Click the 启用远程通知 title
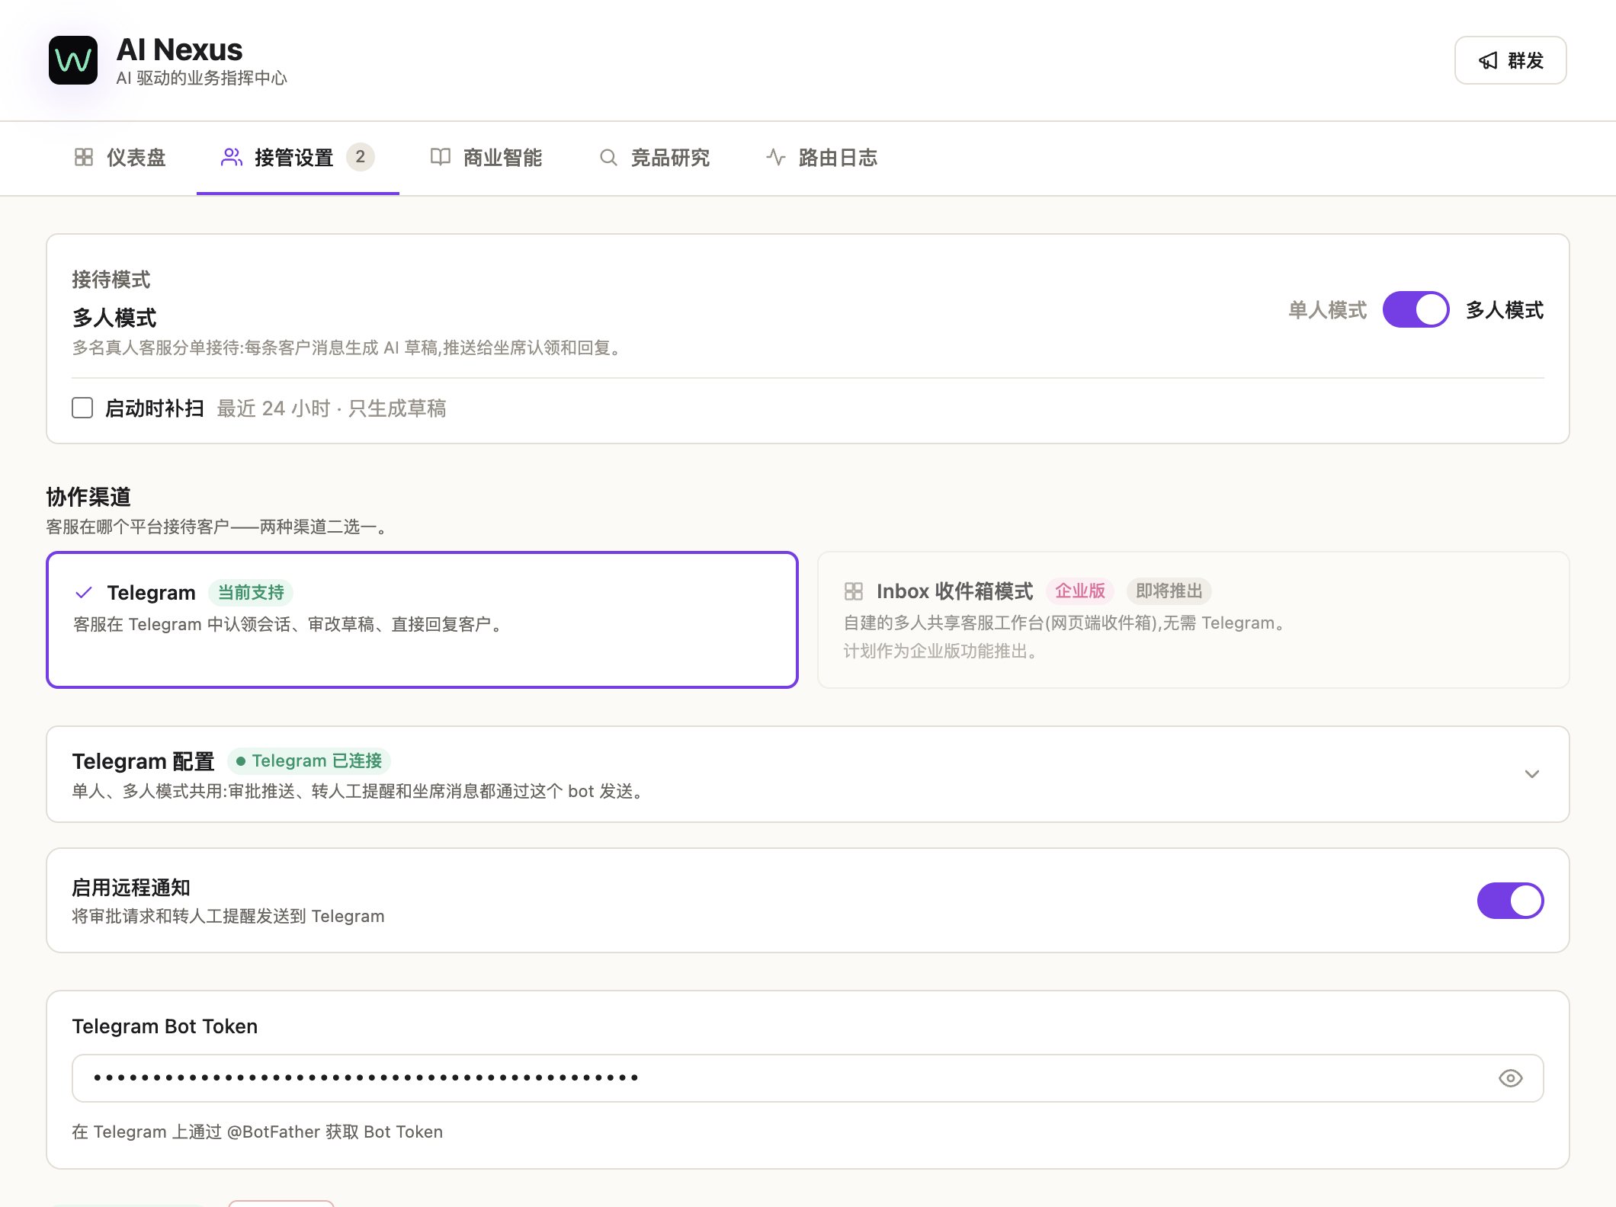Image resolution: width=1616 pixels, height=1207 pixels. click(131, 888)
